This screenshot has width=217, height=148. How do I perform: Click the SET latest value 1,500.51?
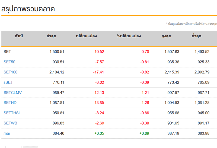(56, 52)
